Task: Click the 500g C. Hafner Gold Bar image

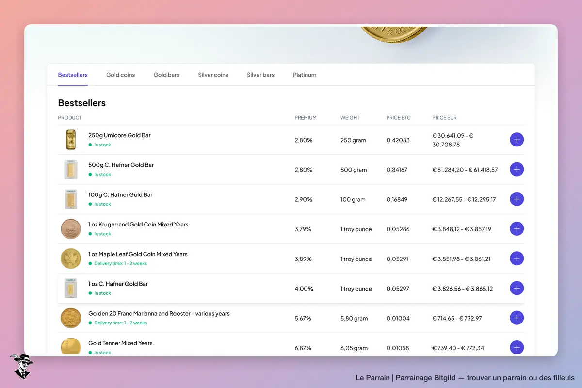Action: click(71, 169)
